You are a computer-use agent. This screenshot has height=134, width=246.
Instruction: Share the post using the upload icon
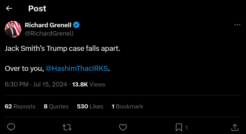coord(235,127)
